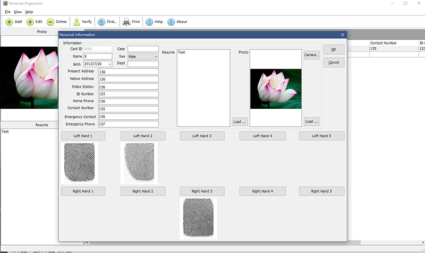Open the File menu
Viewport: 425px width, 253px height.
point(7,12)
